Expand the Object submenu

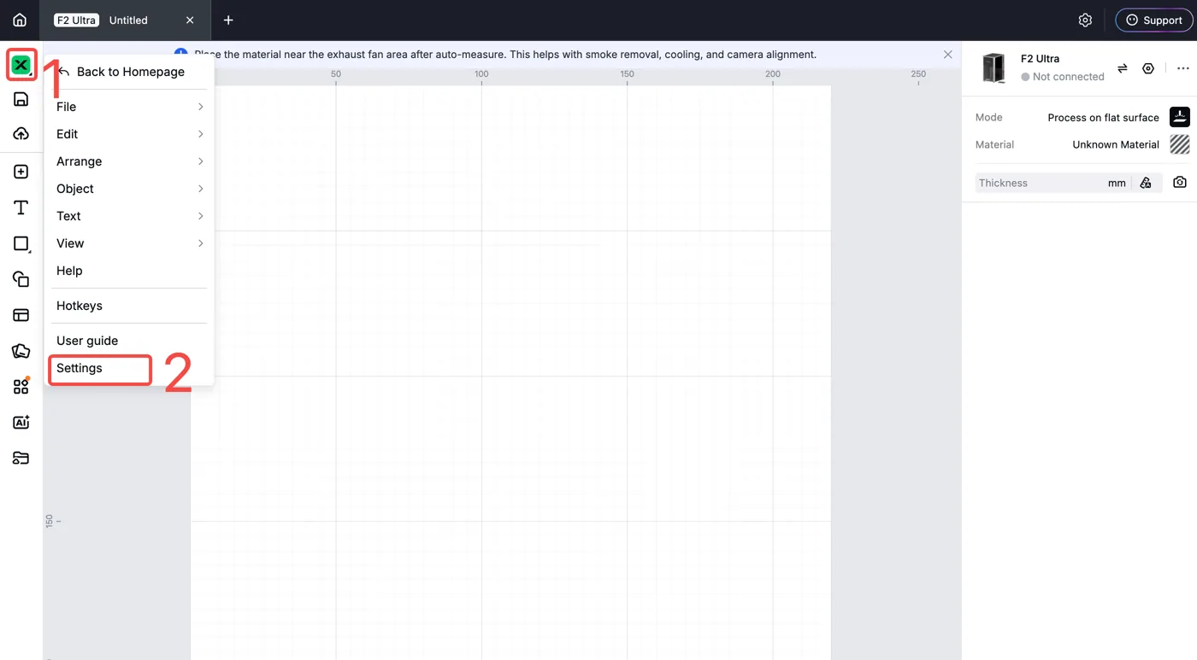tap(129, 189)
